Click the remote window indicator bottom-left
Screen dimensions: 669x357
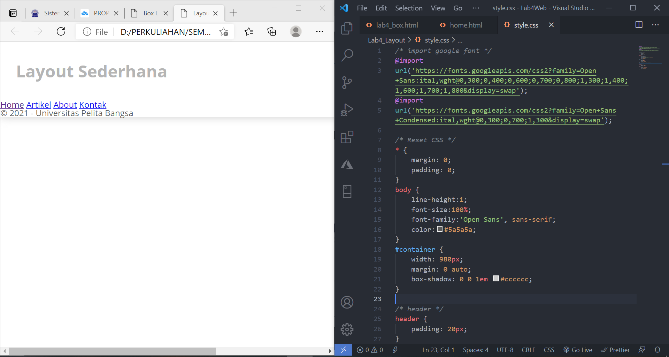click(344, 350)
